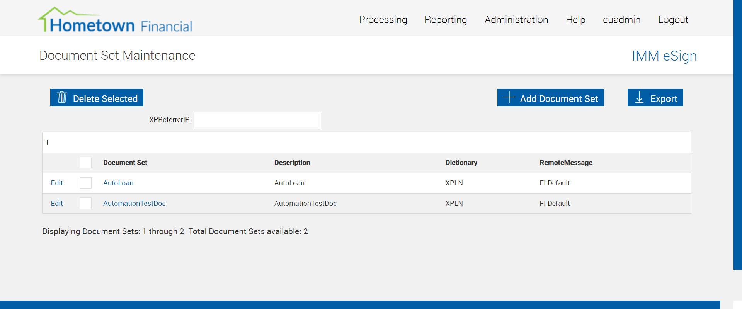Open the Processing menu
Viewport: 742px width, 309px height.
click(x=383, y=20)
